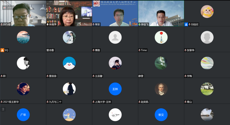This screenshot has width=230, height=125.
Task: Click the muted mic icon beside 刘作翔
Action: [x=2, y=25]
